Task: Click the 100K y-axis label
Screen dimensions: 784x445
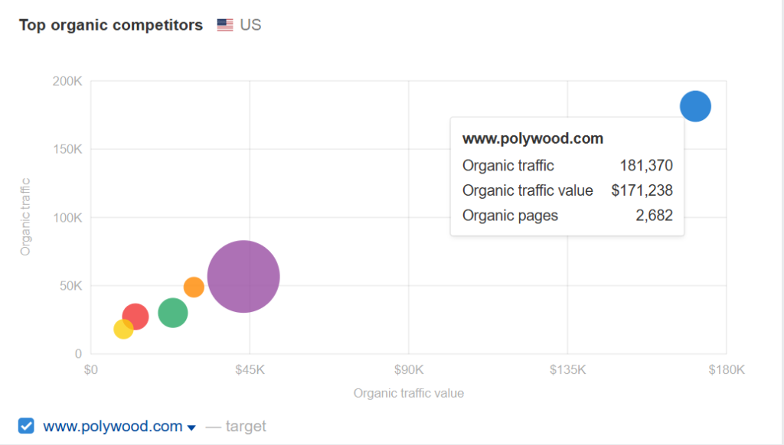Action: coord(67,218)
